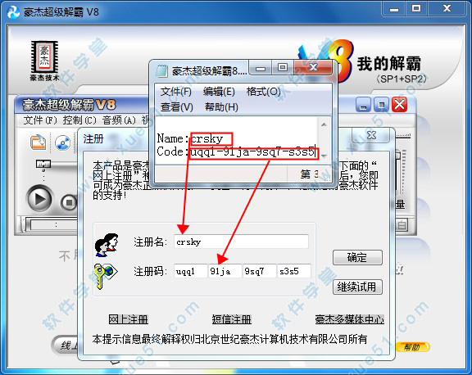Open the 音频(A) menu in player

119,120
